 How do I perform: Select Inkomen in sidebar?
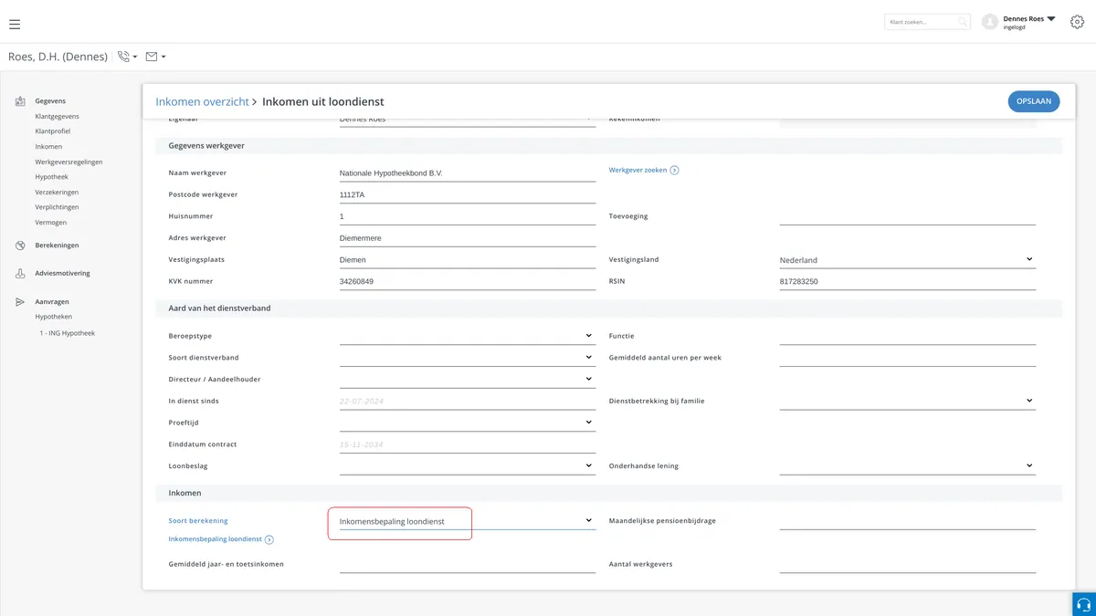48,147
